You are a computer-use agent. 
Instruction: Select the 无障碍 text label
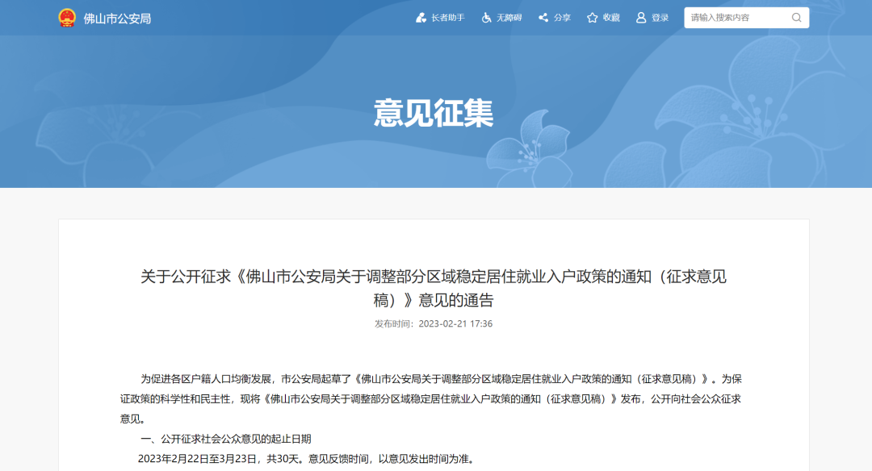coord(509,18)
